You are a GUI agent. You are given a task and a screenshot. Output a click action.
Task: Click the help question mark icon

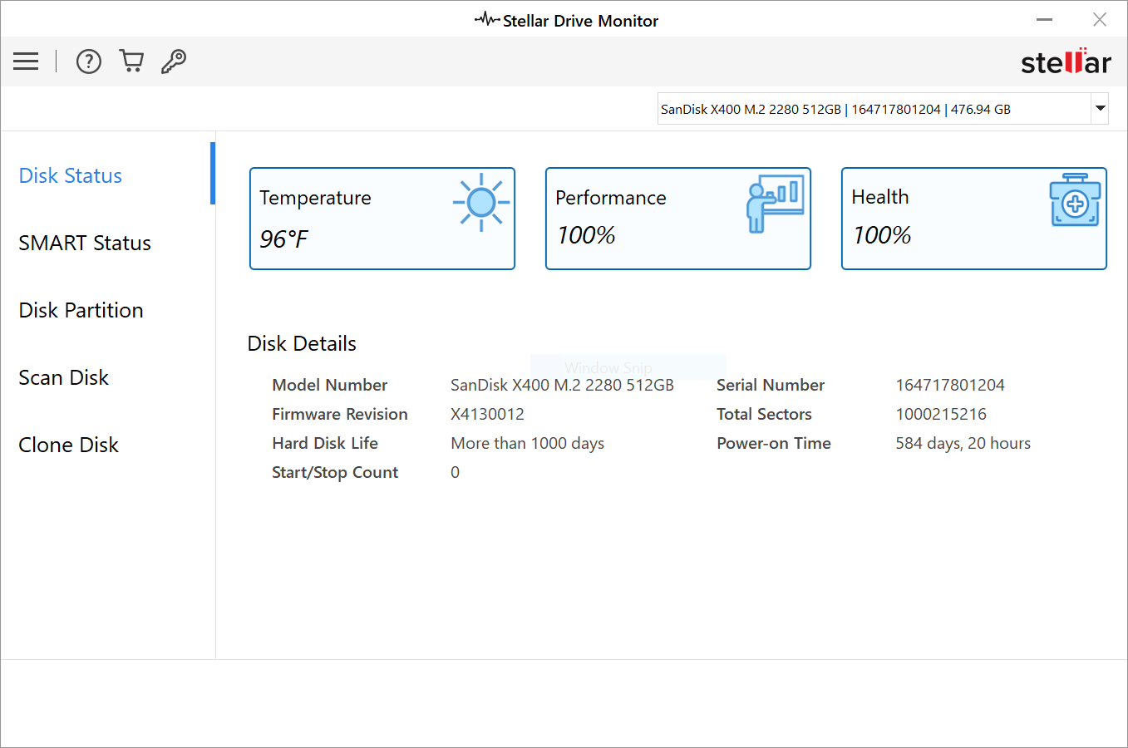88,61
